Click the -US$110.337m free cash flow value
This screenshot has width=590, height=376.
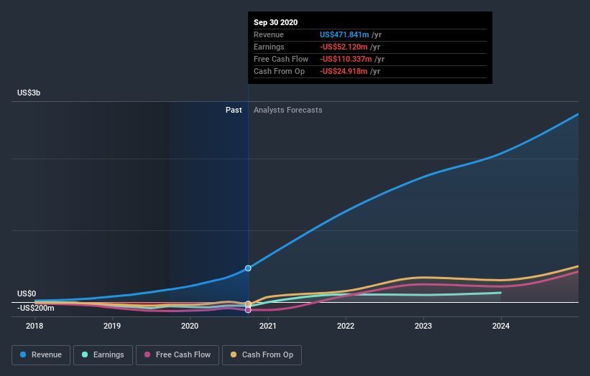[346, 59]
